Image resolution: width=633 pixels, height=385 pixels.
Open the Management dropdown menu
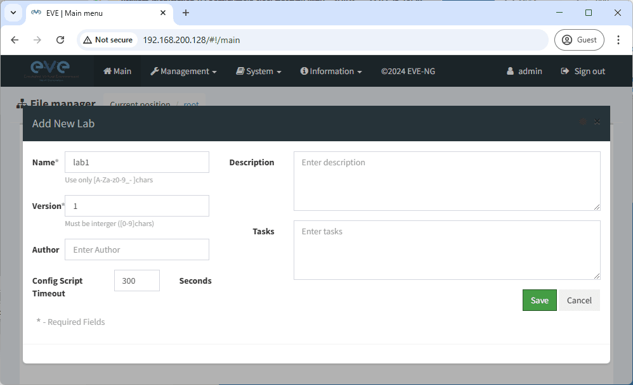click(183, 72)
